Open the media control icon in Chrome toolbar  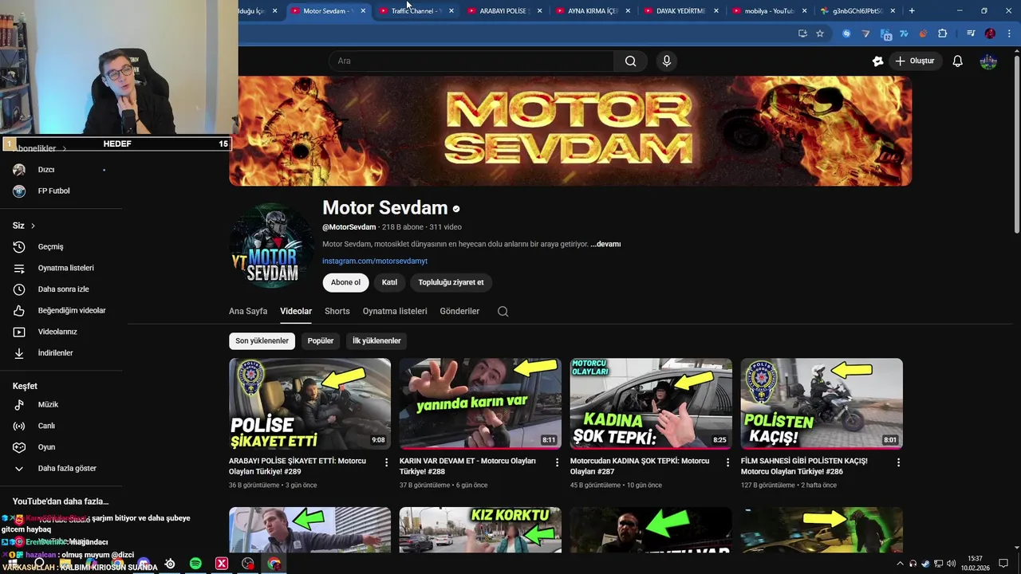(971, 33)
